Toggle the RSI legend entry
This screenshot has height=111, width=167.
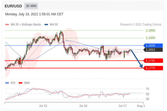pyautogui.click(x=10, y=83)
